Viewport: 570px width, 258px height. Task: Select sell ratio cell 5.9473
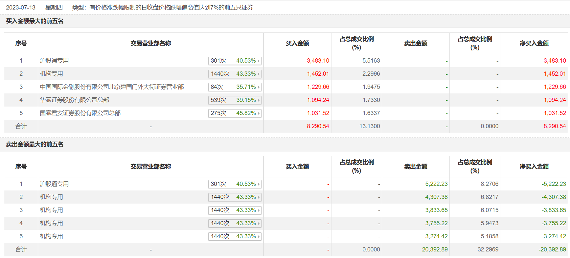point(490,223)
